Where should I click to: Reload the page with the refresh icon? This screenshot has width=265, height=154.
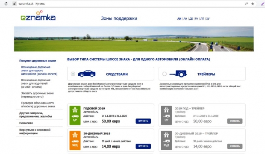point(6,4)
